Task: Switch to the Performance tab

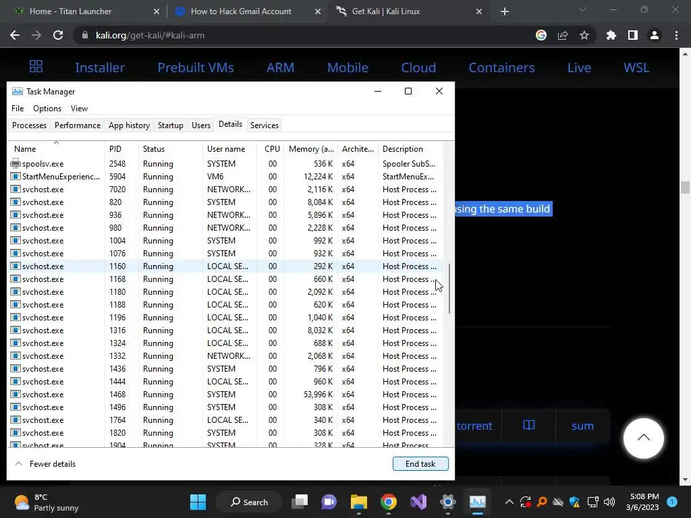Action: click(78, 125)
